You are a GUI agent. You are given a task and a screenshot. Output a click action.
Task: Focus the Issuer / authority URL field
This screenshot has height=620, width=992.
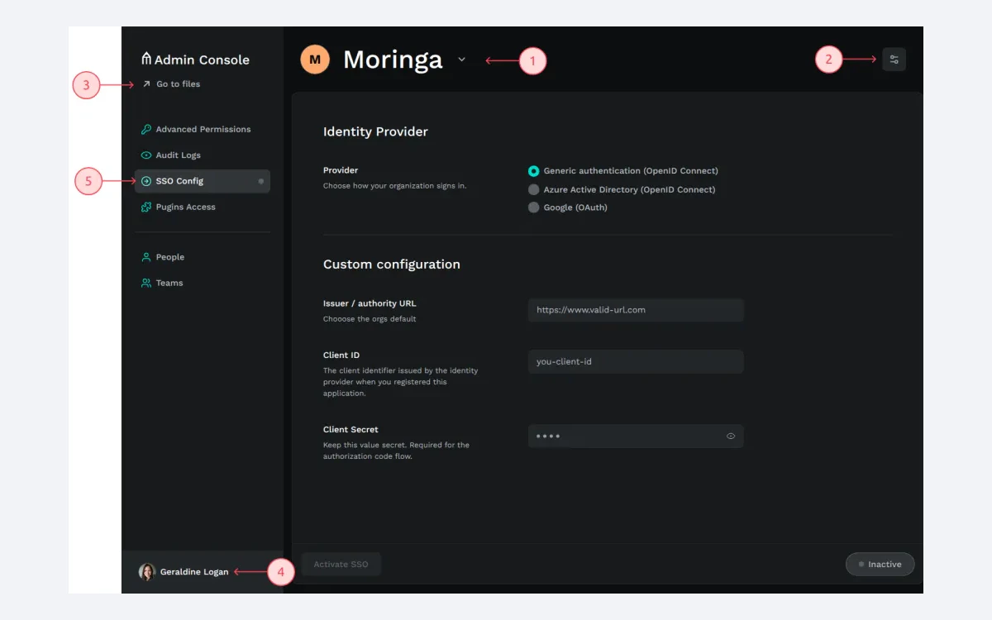tap(636, 310)
